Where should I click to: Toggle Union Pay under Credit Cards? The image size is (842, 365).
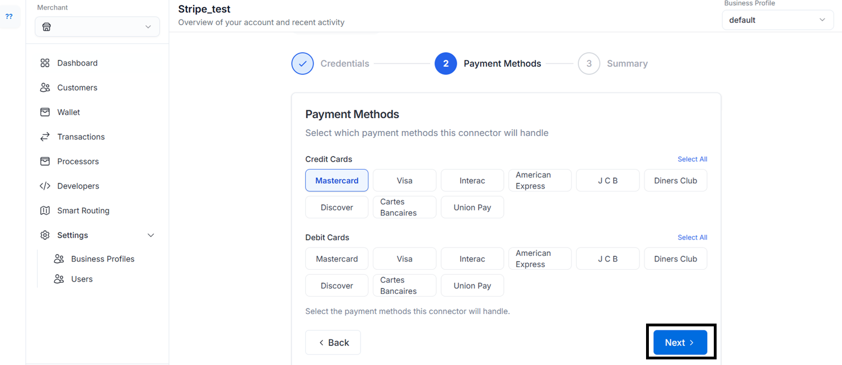(x=472, y=208)
